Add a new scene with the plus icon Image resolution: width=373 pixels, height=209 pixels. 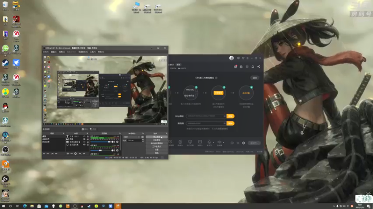(44, 154)
